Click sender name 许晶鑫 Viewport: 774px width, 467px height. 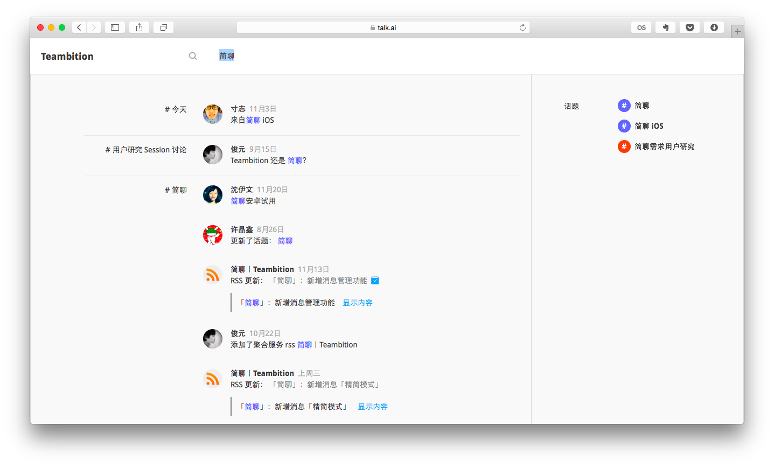coord(242,229)
